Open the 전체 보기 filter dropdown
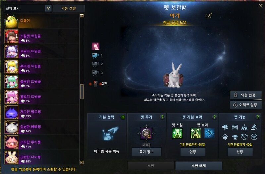This screenshot has width=265, height=174. pyautogui.click(x=28, y=8)
